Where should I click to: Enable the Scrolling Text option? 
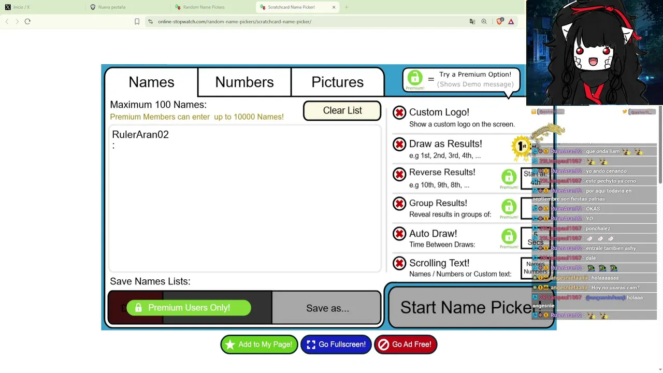coord(399,264)
